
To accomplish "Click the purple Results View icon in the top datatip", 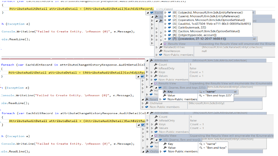I will tap(165, 44).
